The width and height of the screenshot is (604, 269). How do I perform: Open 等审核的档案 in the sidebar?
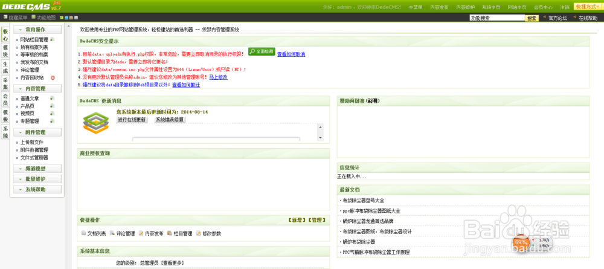(x=34, y=55)
